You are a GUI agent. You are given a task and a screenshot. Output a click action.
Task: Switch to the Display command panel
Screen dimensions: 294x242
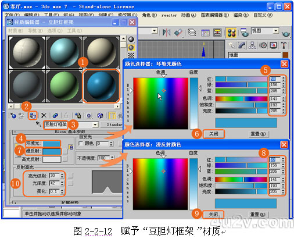pyautogui.click(x=274, y=45)
